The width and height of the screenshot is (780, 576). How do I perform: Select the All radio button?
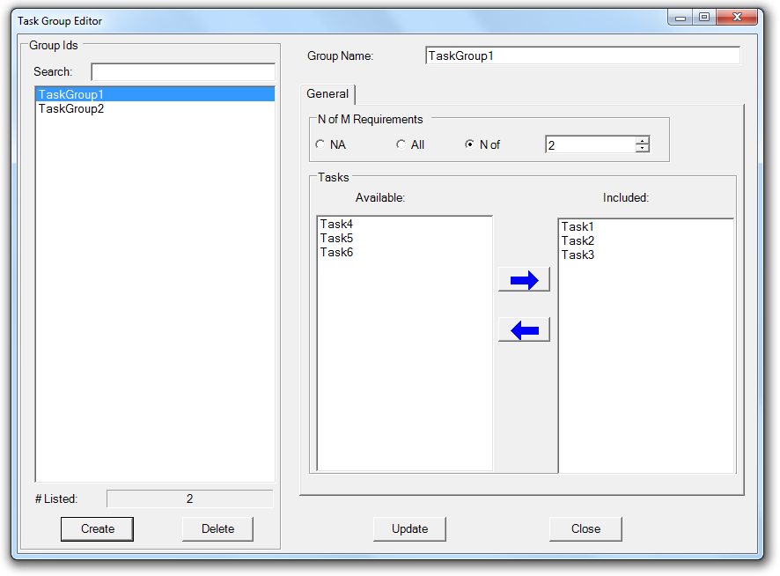tap(401, 144)
